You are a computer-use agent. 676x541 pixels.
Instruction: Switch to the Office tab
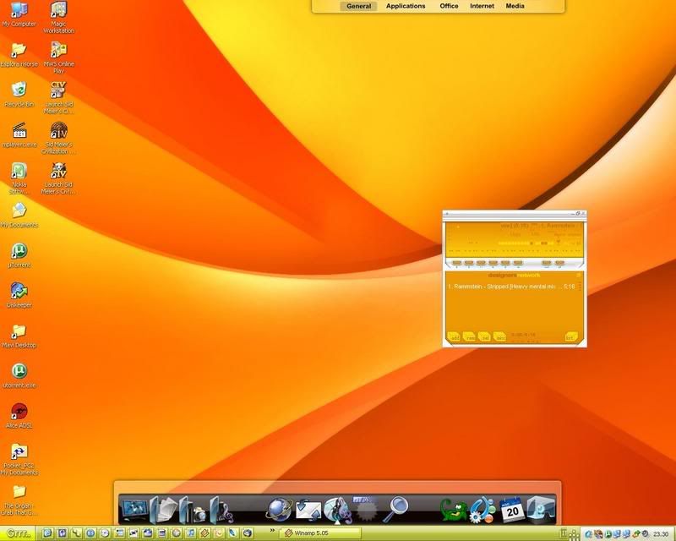pos(449,6)
